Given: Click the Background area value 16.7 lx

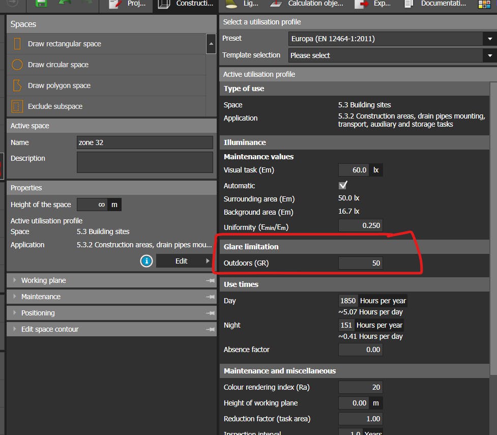Looking at the screenshot, I should [348, 211].
